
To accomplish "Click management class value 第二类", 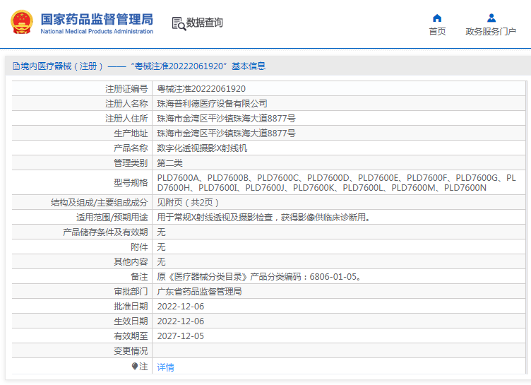I will (x=169, y=163).
